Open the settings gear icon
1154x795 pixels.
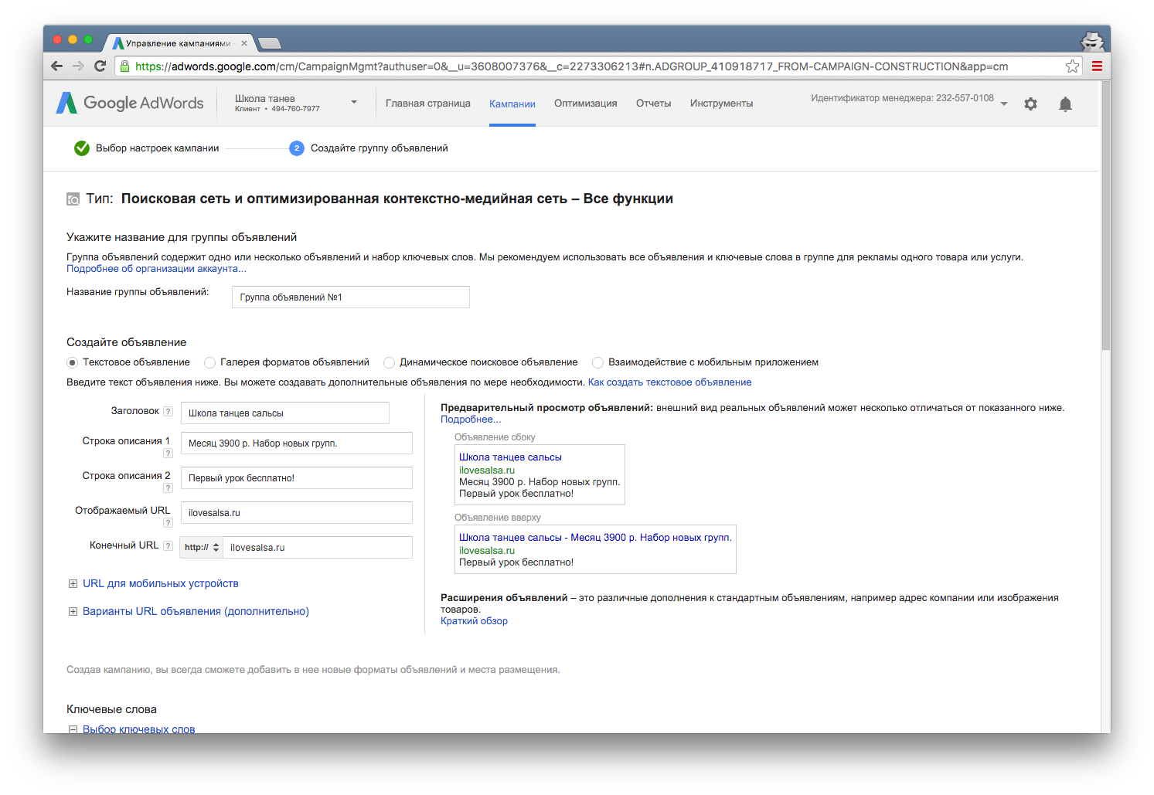point(1030,104)
